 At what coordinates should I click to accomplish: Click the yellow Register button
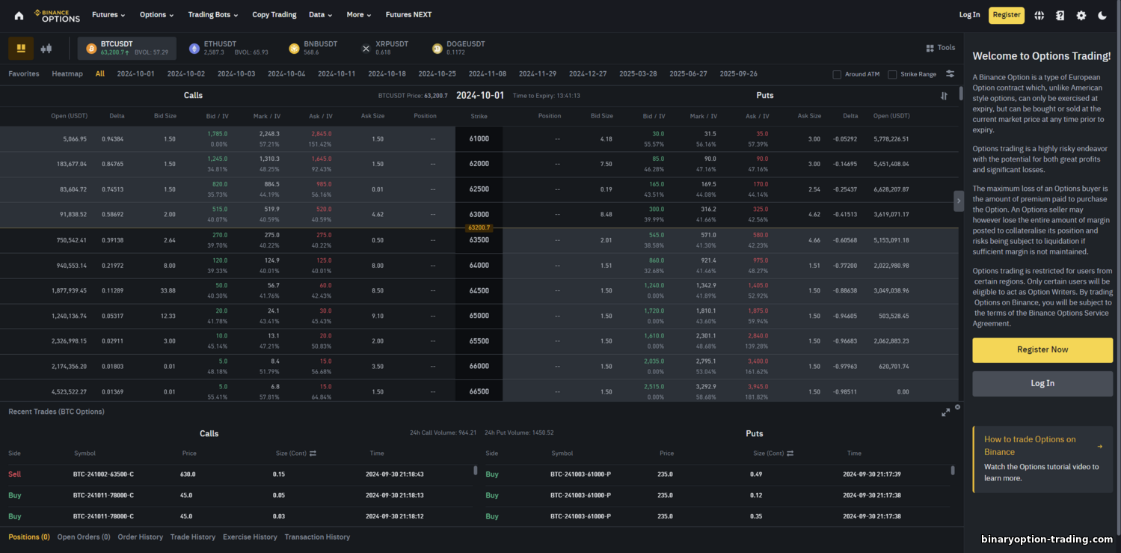pos(1007,15)
